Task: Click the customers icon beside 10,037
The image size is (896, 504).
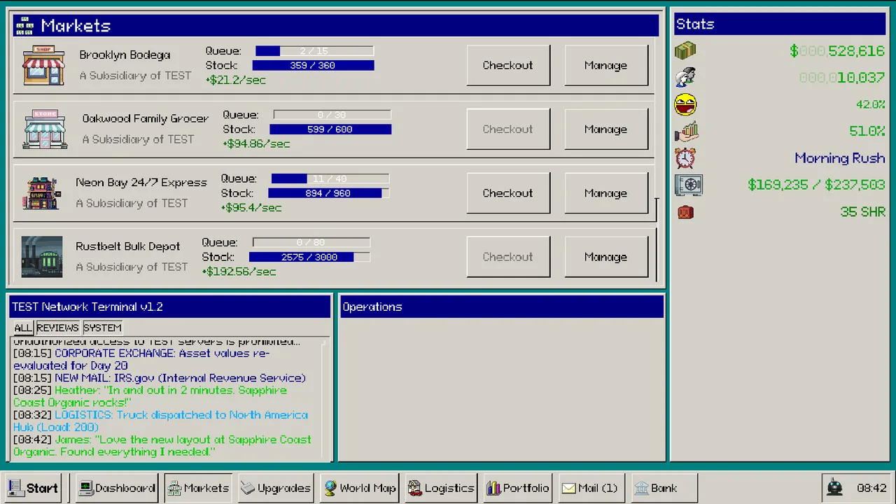Action: tap(685, 77)
